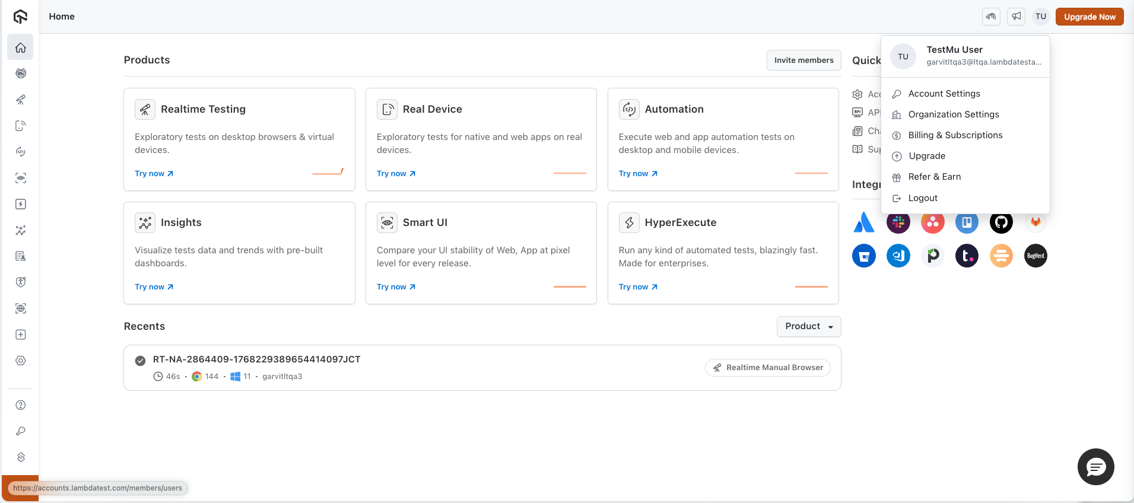The image size is (1134, 503).
Task: Open Billing & Subscriptions menu entry
Action: pos(955,135)
